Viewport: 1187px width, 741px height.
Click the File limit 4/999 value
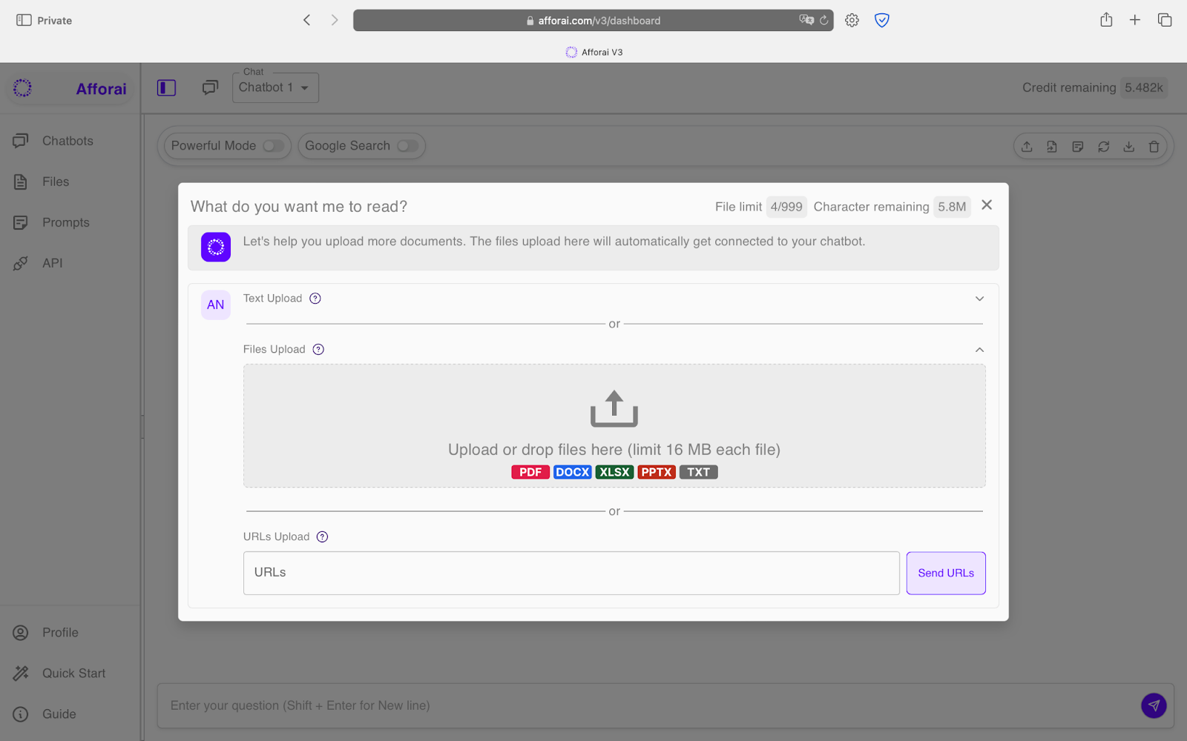point(786,207)
